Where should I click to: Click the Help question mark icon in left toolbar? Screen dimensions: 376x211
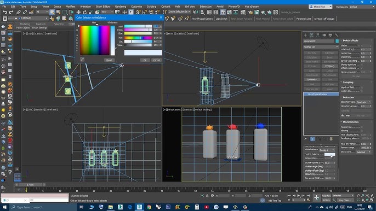[x=10, y=172]
